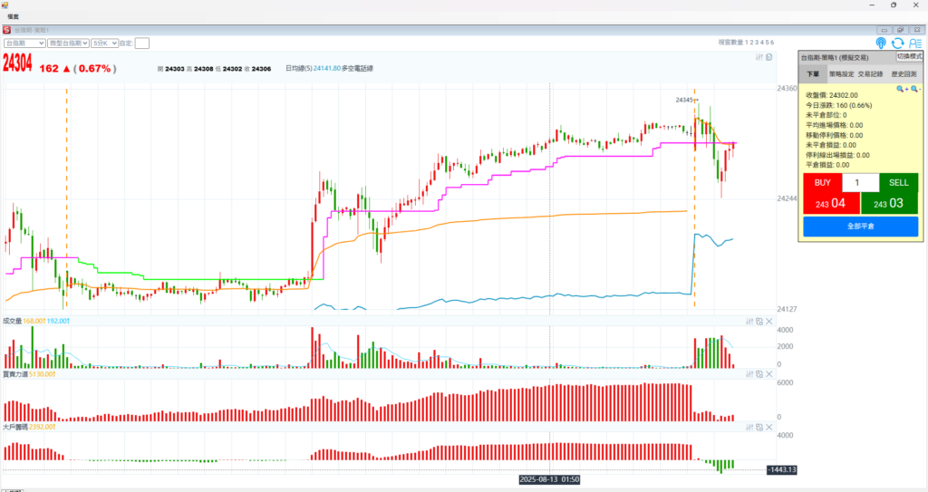Zoom out with the magnifier minus icon
Screen dimensions: 928x492
click(915, 89)
